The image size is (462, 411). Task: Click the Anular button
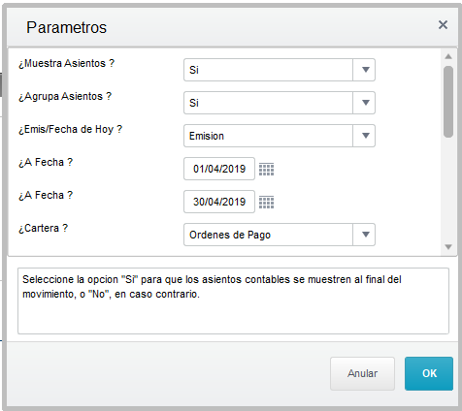point(362,373)
